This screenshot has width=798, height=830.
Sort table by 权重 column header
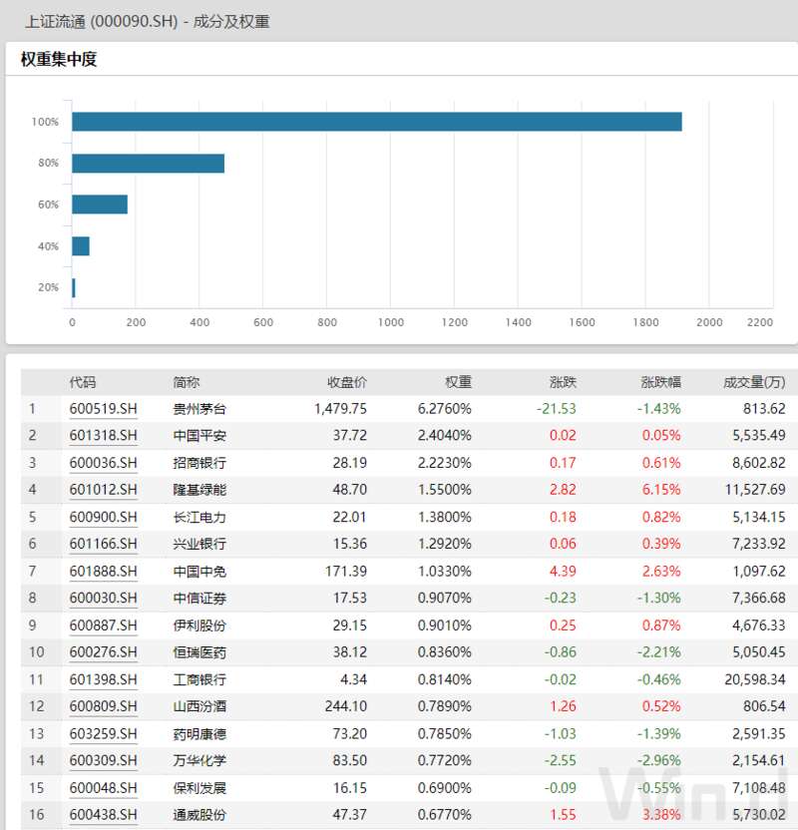pyautogui.click(x=458, y=382)
